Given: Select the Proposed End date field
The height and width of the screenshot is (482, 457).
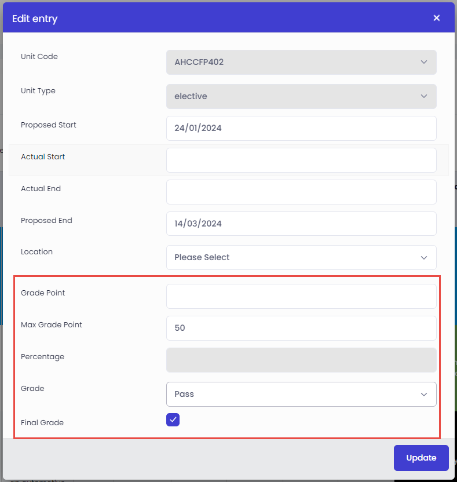Looking at the screenshot, I should (301, 224).
